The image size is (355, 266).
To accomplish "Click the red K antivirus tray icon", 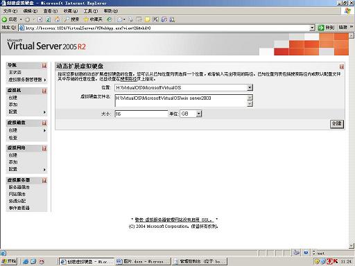I will [x=335, y=261].
